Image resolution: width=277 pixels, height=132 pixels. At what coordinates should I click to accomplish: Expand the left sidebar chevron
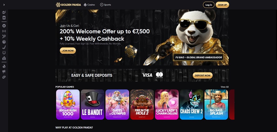point(4,5)
